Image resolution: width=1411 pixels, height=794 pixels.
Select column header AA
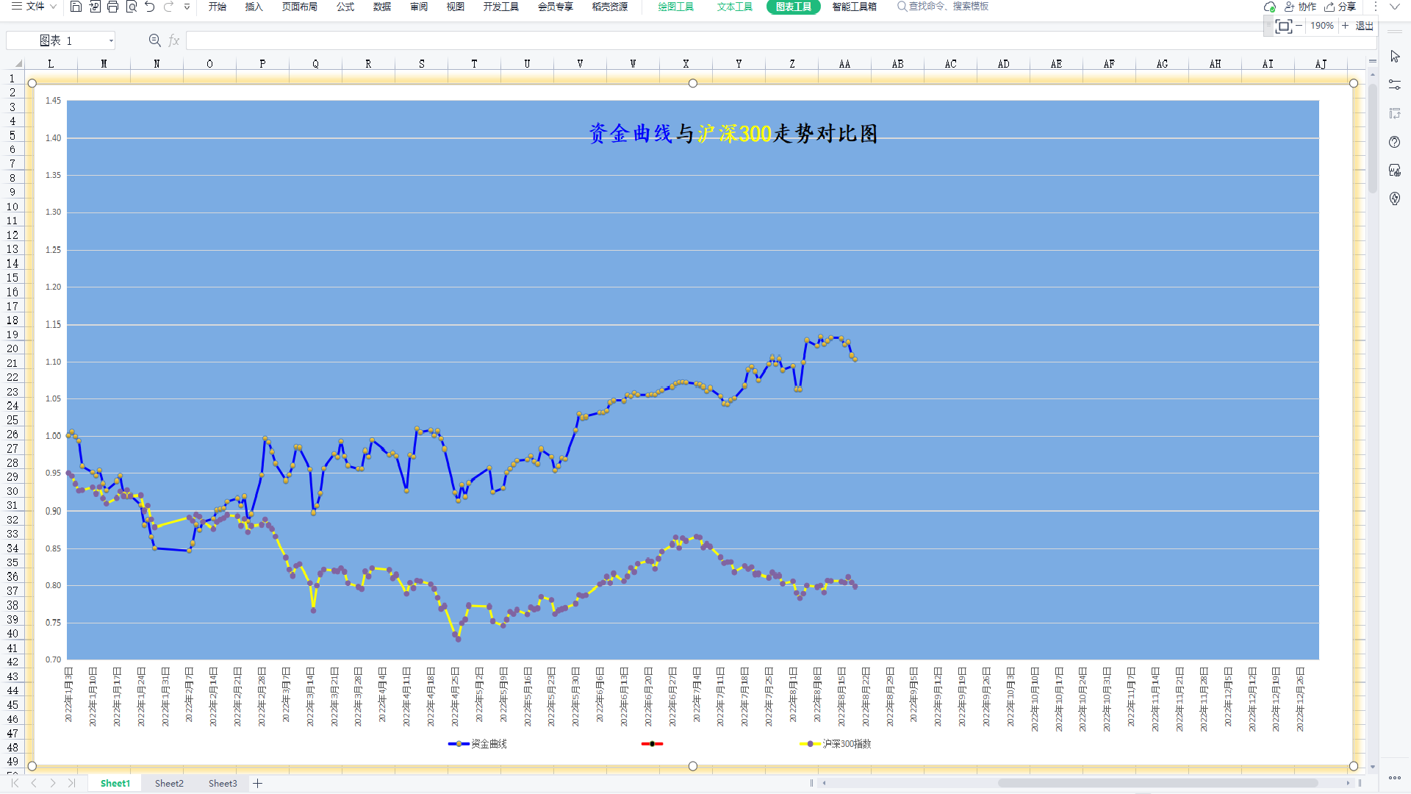844,64
